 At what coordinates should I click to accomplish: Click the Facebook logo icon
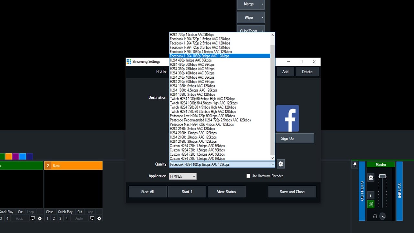click(288, 118)
